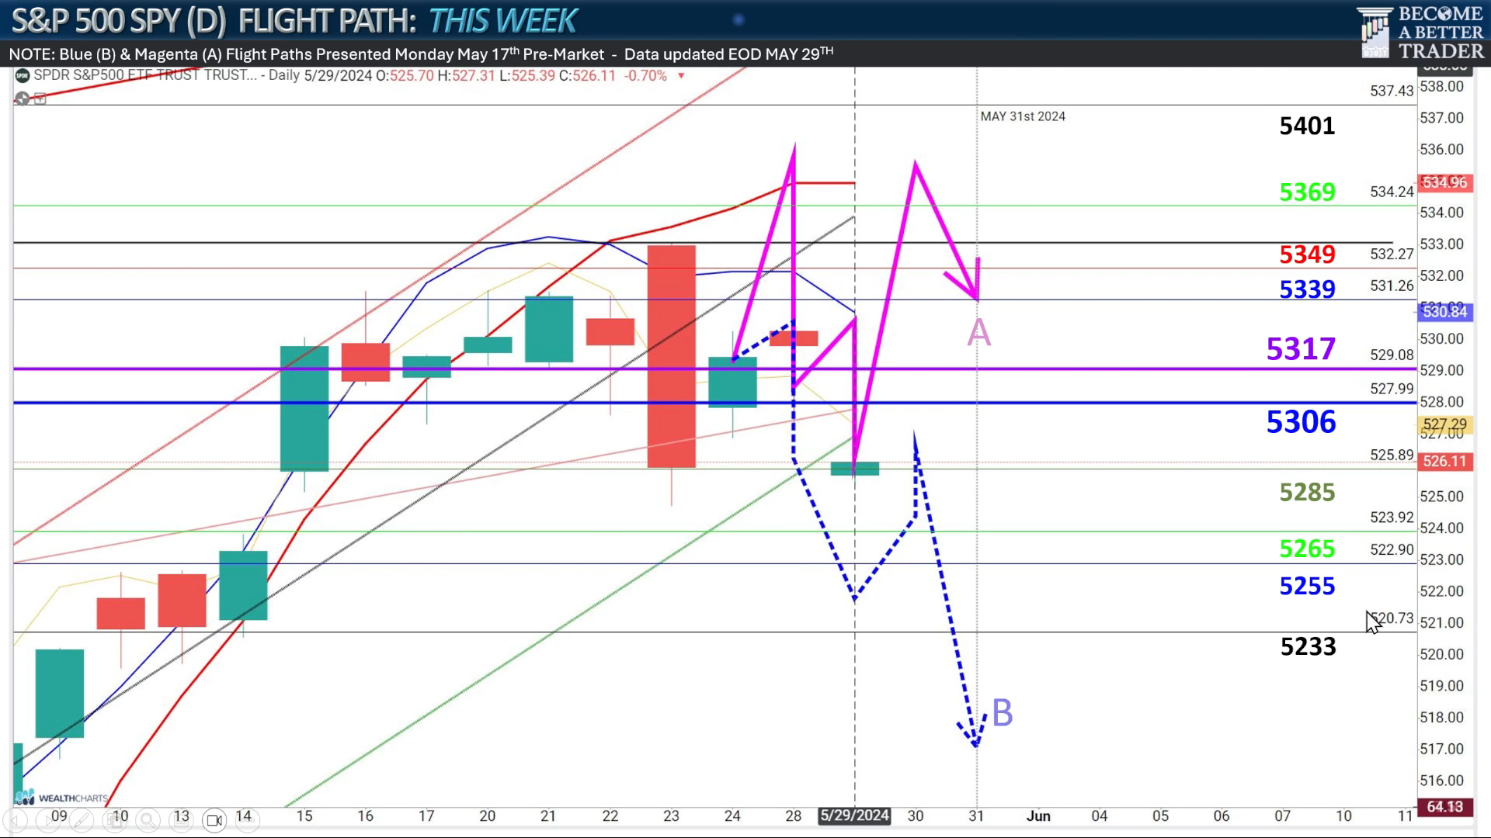Click the 529.08 price level value

click(1392, 355)
